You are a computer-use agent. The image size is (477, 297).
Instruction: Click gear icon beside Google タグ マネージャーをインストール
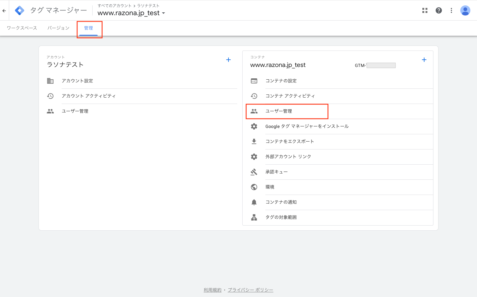(x=254, y=126)
